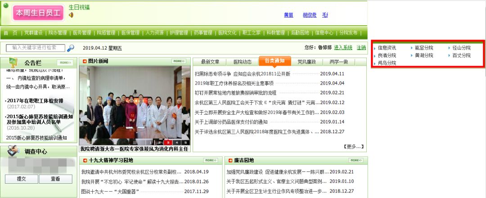486x198 pixels.
Task: Open notice 2019年职工疗休养报名及相关注意事项
Action: 234,83
